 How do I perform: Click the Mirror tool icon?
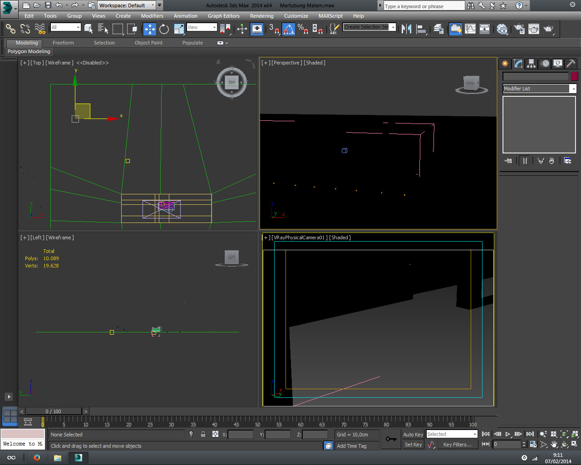[x=407, y=29]
